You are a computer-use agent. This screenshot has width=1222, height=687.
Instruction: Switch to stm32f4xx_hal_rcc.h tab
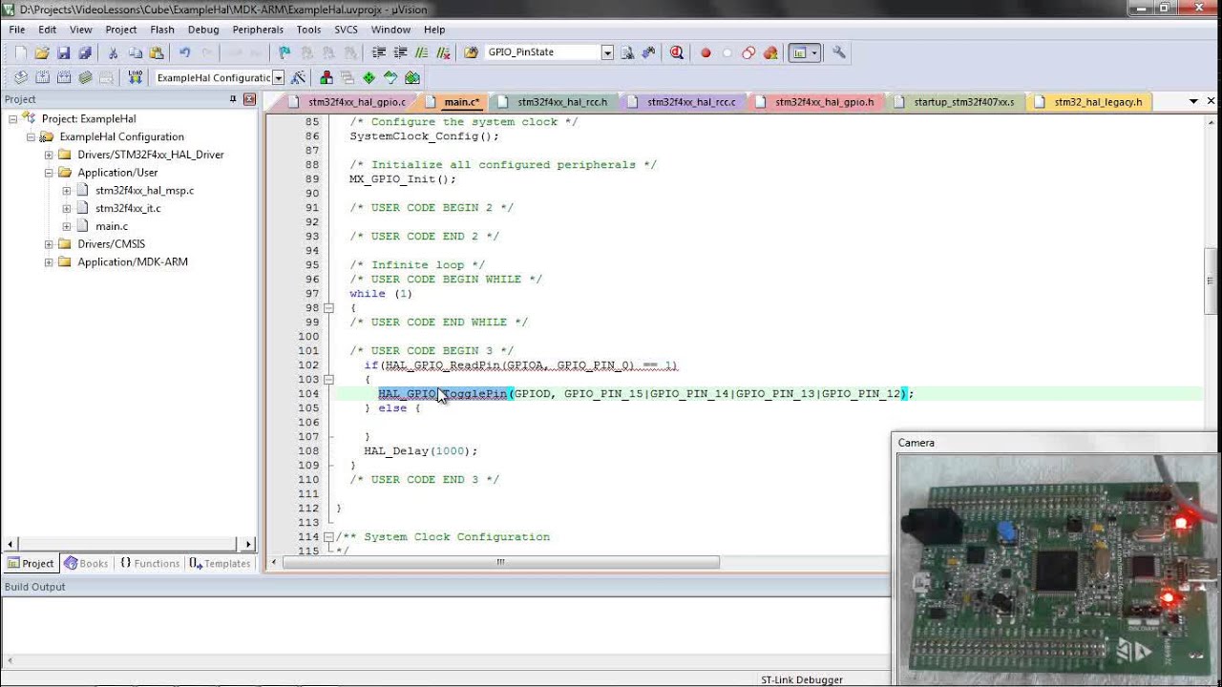pos(562,101)
